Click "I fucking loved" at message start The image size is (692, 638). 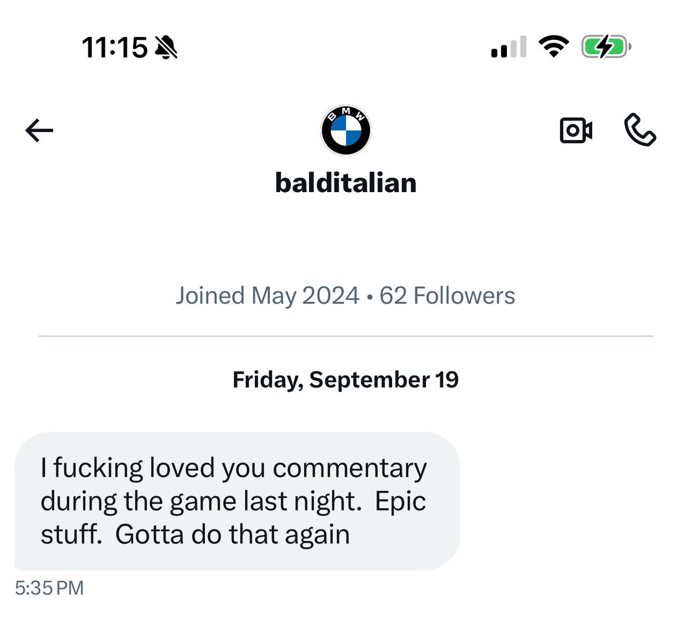pyautogui.click(x=92, y=468)
